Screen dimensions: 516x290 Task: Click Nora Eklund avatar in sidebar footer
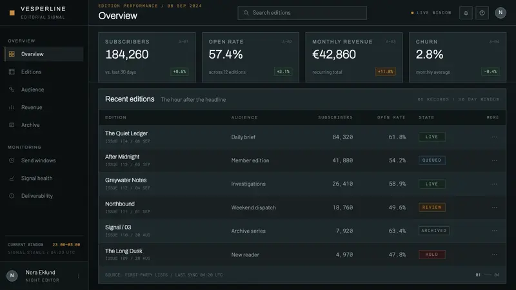coord(12,276)
